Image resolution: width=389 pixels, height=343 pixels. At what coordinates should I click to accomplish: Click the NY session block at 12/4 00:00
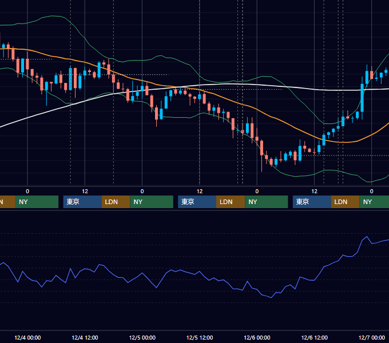37,202
